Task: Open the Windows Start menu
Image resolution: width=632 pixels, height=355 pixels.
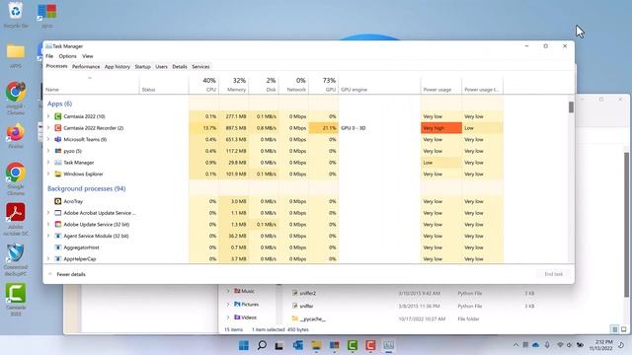Action: coord(244,345)
